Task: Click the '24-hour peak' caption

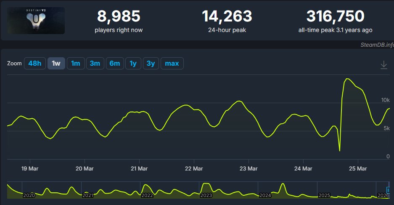Action: [227, 30]
